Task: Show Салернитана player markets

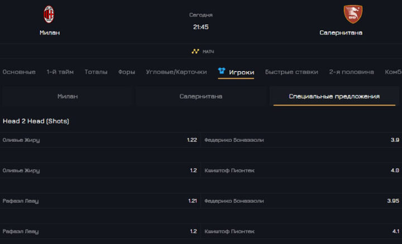Action: pyautogui.click(x=201, y=96)
